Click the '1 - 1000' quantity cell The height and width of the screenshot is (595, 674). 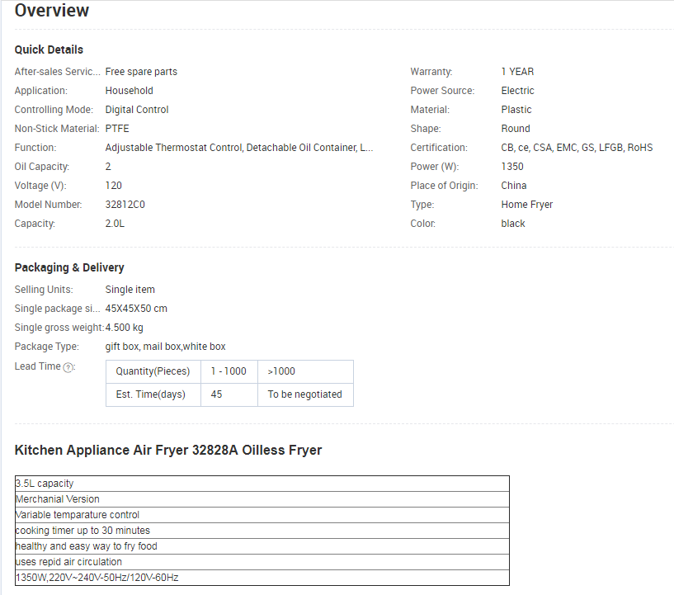tap(229, 371)
